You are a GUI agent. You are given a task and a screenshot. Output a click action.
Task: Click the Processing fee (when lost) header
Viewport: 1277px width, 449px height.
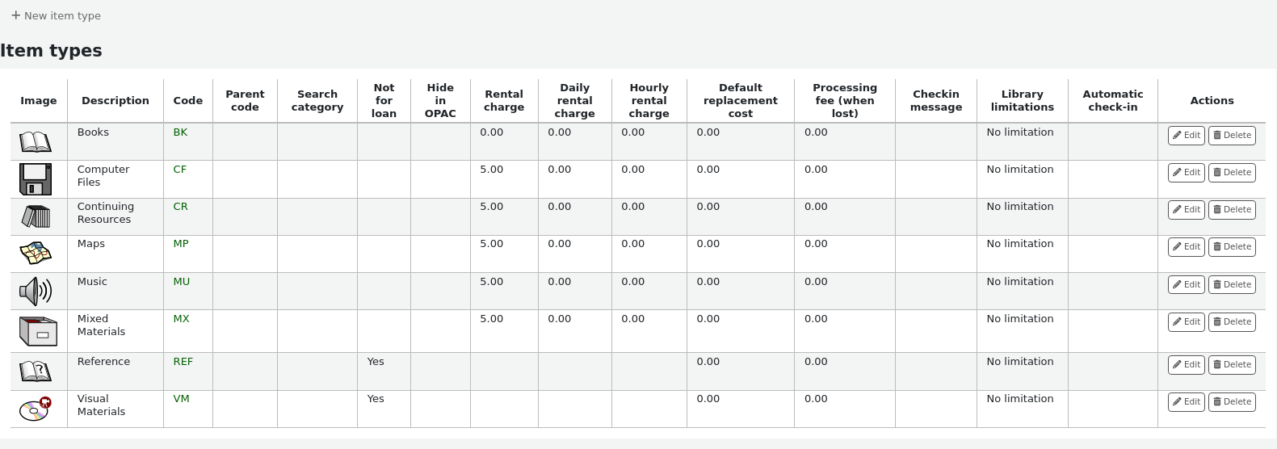click(845, 101)
